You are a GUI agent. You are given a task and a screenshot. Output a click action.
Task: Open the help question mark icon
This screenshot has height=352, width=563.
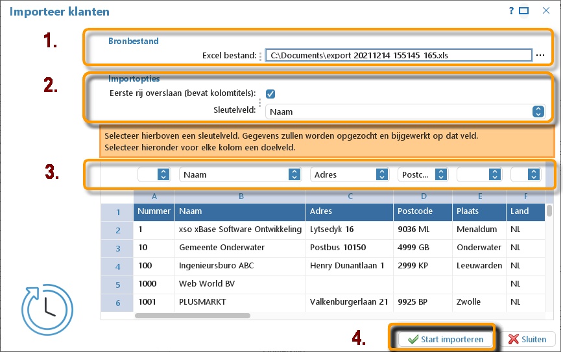coord(511,11)
